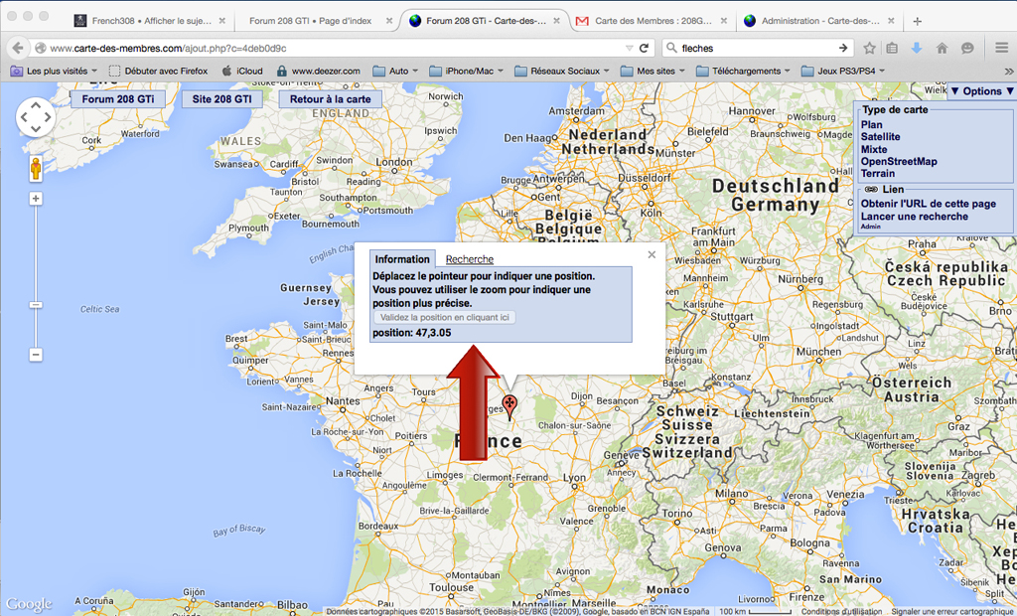Open the downloads arrow icon
The height and width of the screenshot is (616, 1017).
(917, 48)
